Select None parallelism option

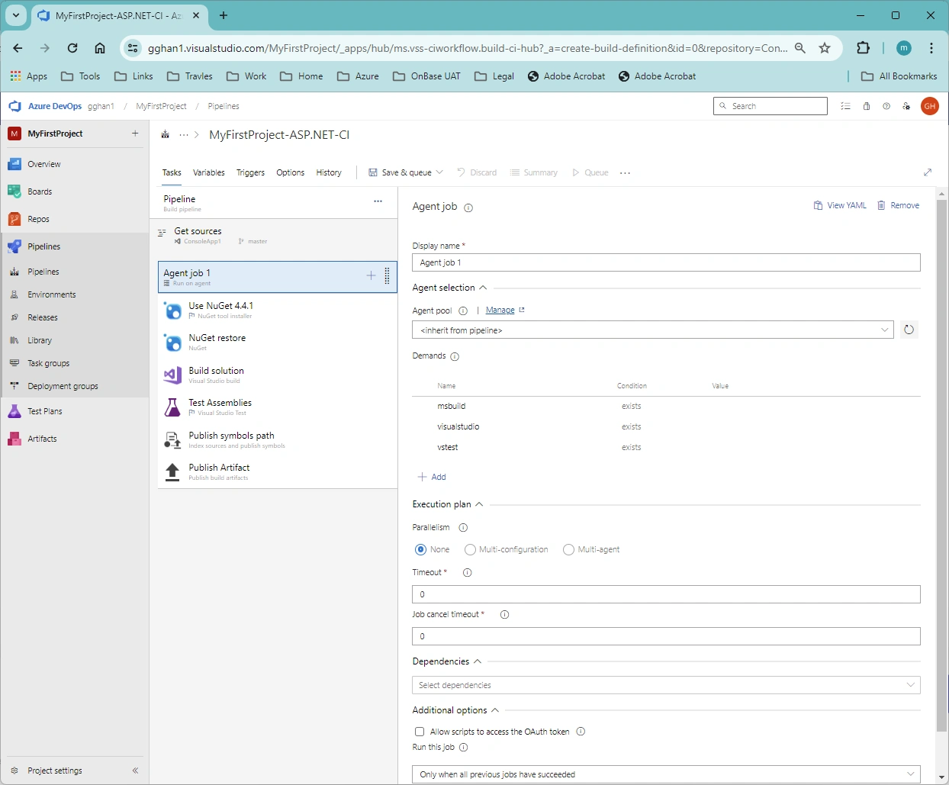420,549
